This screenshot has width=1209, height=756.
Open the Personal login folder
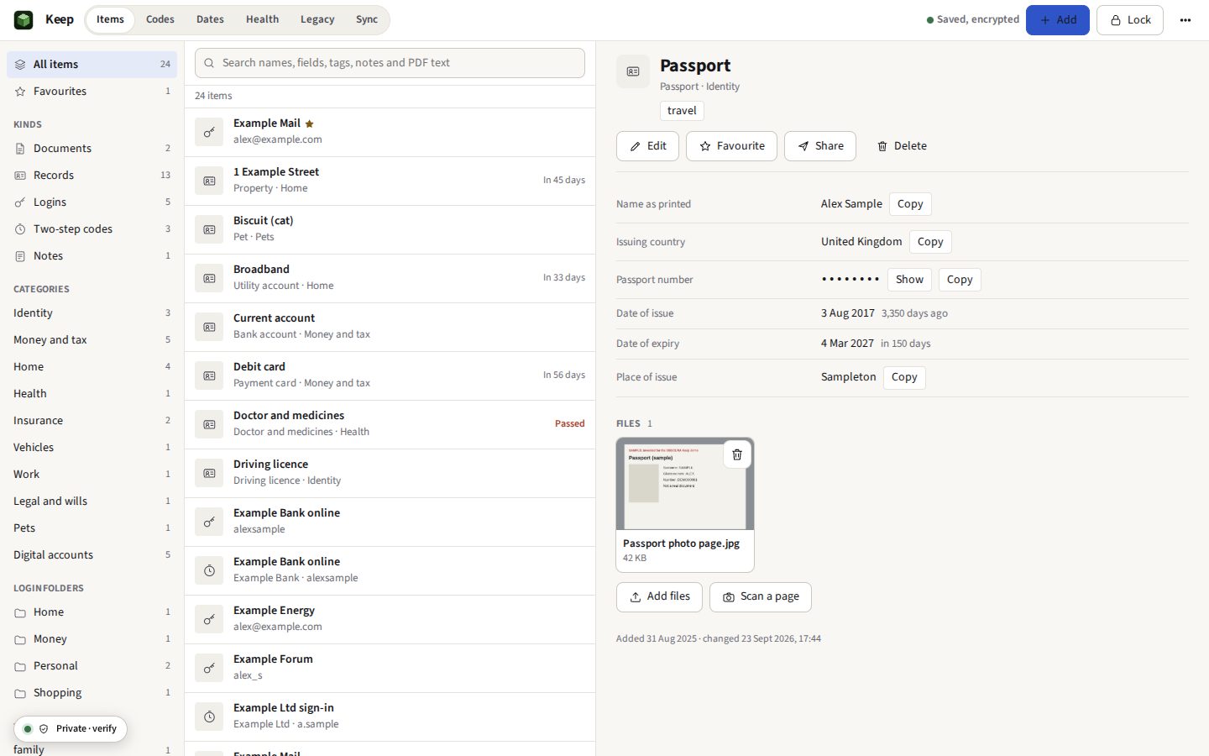click(x=92, y=666)
